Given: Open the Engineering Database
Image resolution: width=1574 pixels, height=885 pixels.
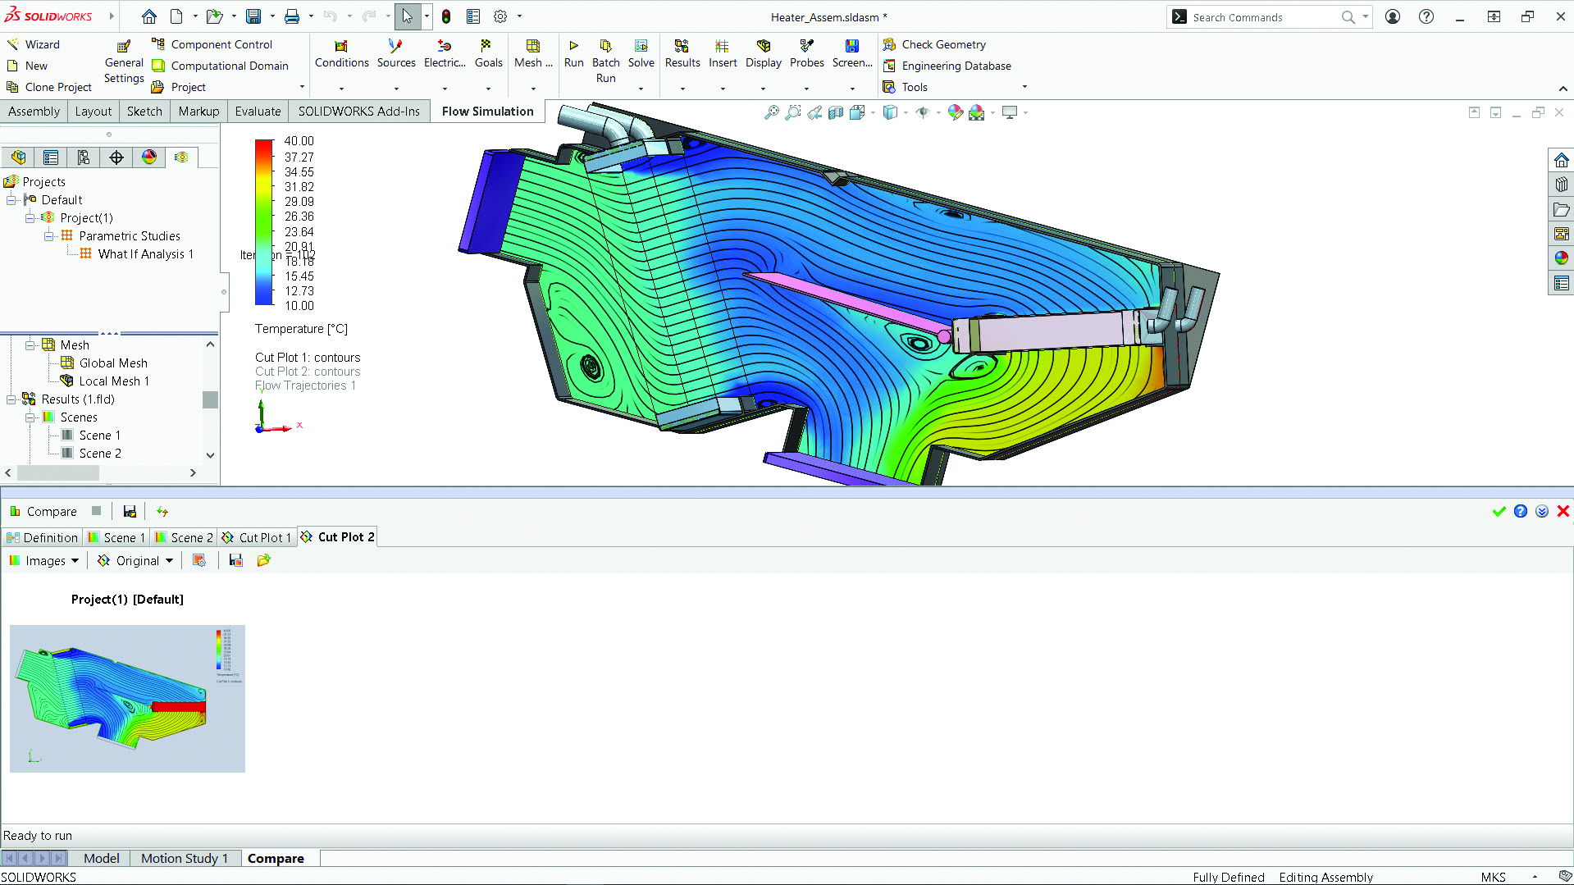Looking at the screenshot, I should pyautogui.click(x=947, y=66).
